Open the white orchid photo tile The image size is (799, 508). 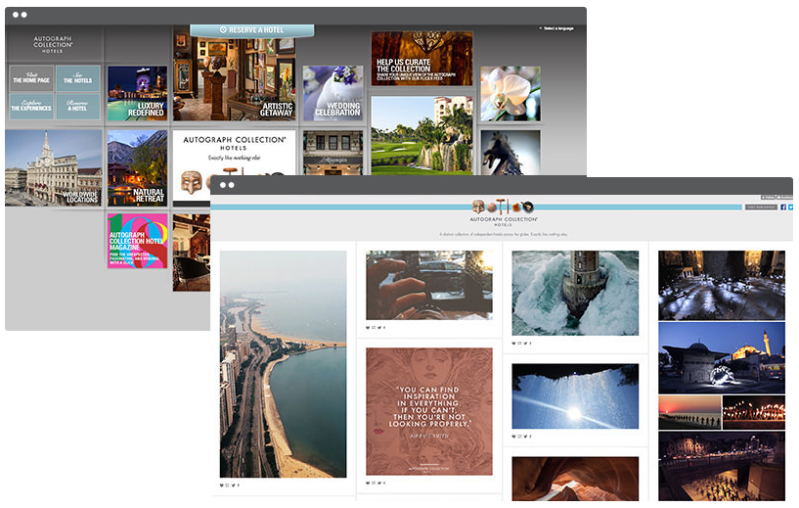(510, 93)
